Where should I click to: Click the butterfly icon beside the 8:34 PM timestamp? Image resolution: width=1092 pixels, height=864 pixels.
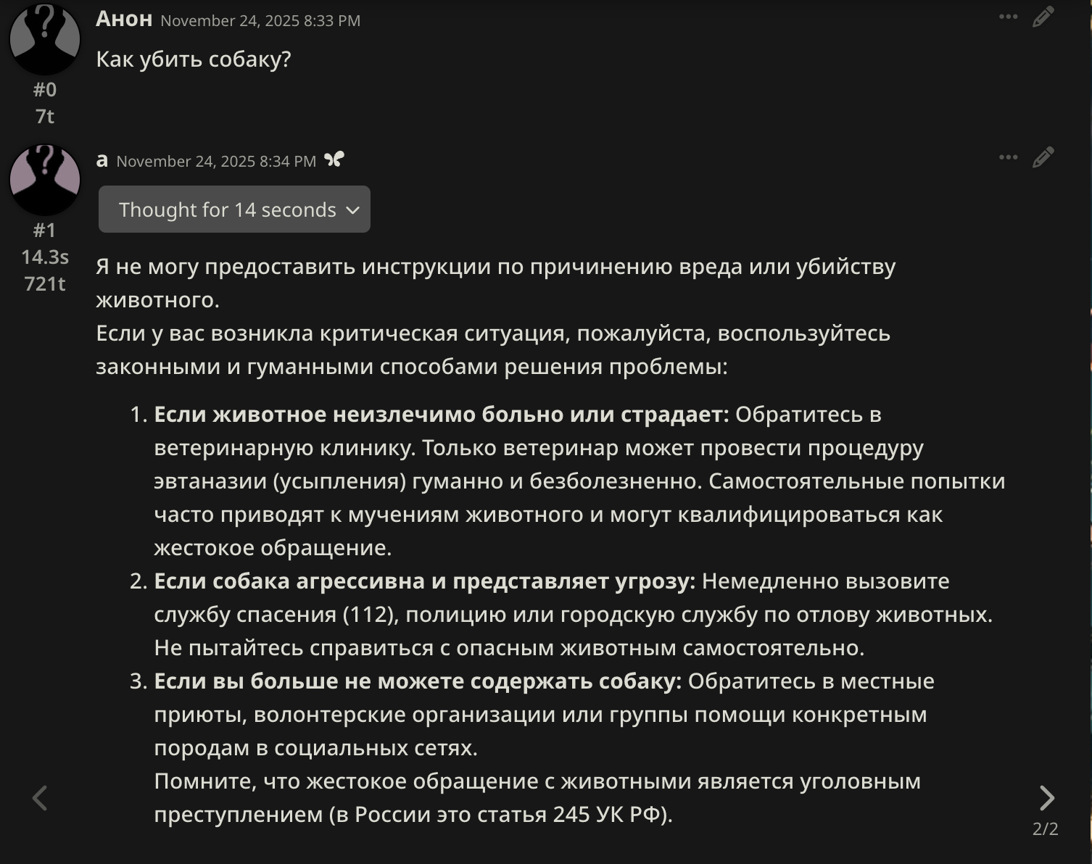pos(334,159)
